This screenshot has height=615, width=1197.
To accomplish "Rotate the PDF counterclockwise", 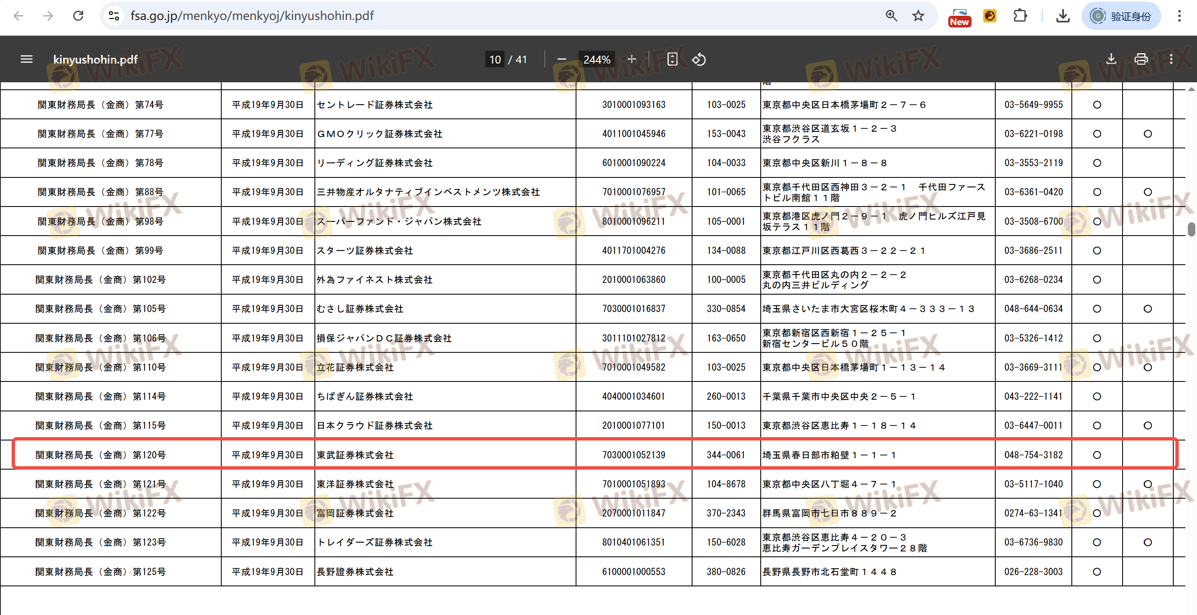I will point(698,59).
